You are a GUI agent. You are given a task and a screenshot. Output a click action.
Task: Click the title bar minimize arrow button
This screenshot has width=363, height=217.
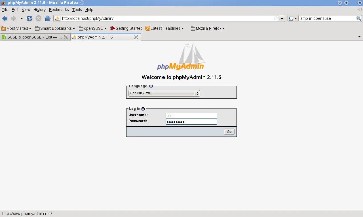pyautogui.click(x=340, y=3)
